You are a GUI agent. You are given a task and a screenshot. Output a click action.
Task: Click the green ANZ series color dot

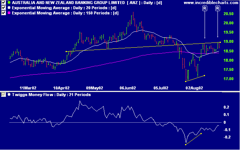pyautogui.click(x=9, y=3)
